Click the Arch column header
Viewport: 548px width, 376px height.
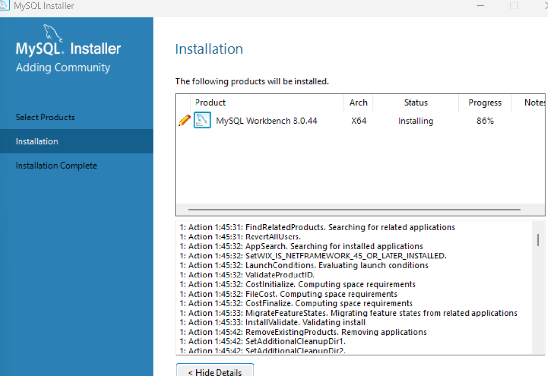(x=358, y=103)
